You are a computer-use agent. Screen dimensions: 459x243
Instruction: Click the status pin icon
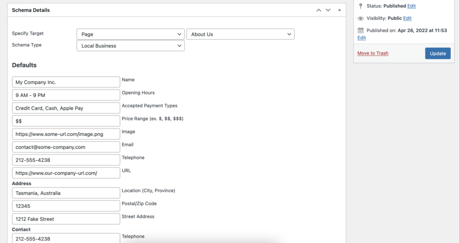pos(361,6)
